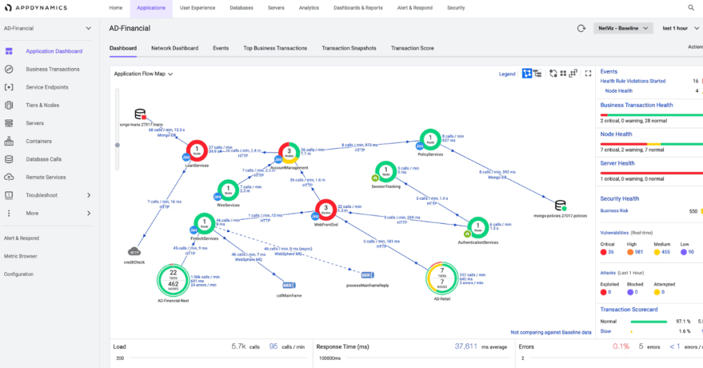Screen dimensions: 703x368
Task: Open the Analytics menu
Action: pos(309,8)
